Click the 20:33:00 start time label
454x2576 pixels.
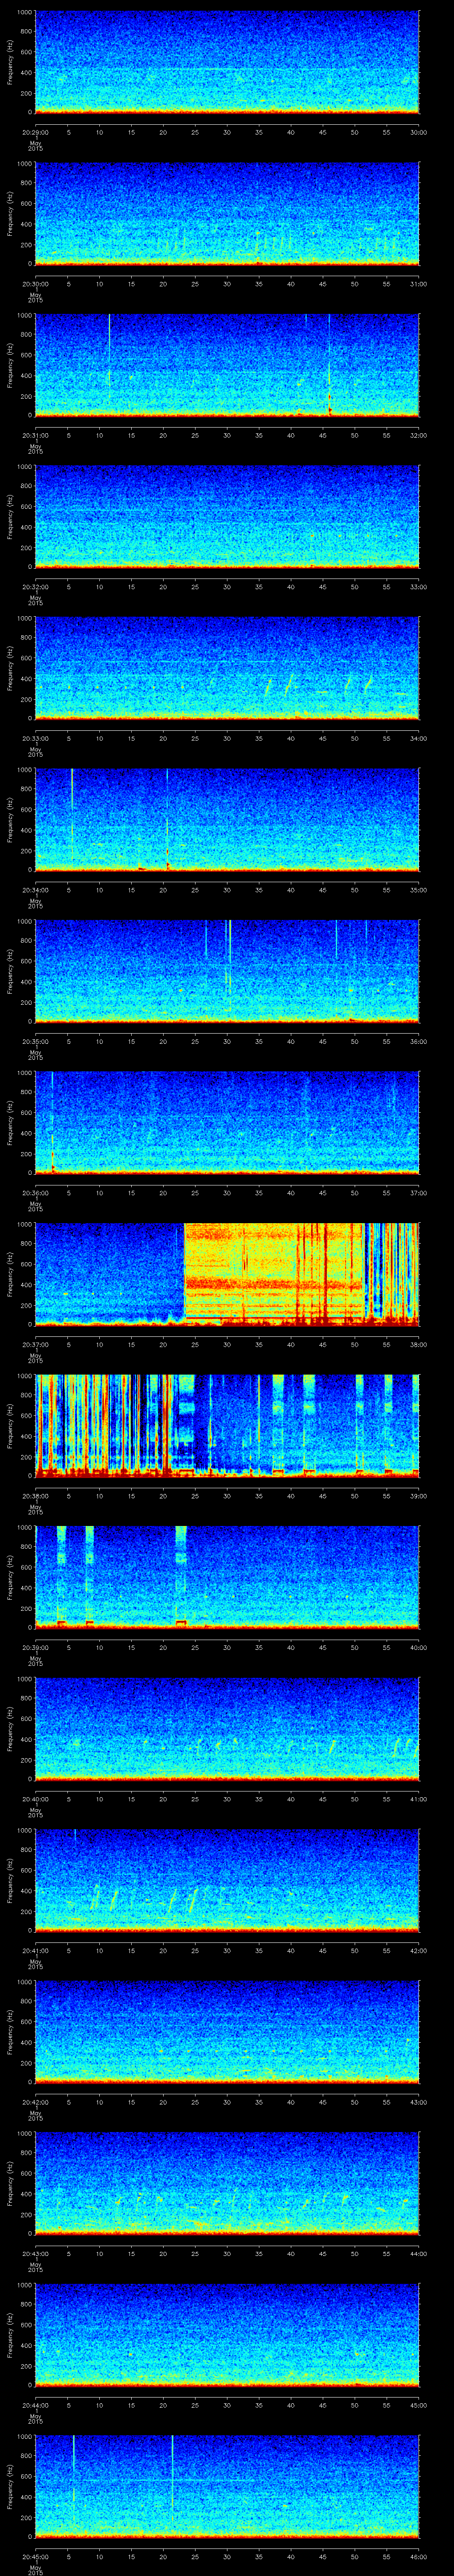(35, 738)
